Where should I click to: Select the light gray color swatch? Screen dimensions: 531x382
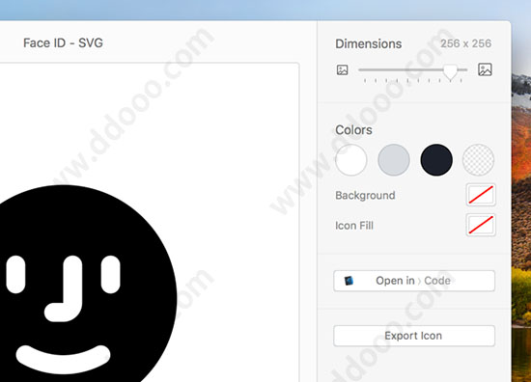click(x=394, y=160)
